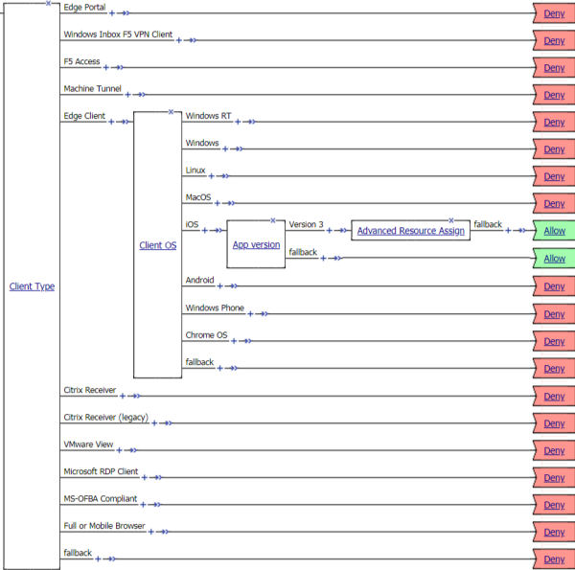Viewport: 575px width, 570px height.
Task: Click the Allow ending after Advanced Resource Assign
Action: coord(554,231)
